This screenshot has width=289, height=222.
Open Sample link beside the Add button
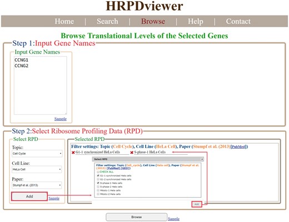(x=54, y=199)
